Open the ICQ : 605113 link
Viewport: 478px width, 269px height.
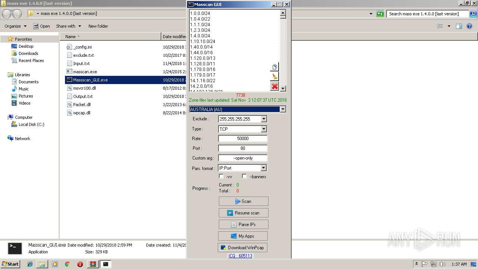[x=240, y=256]
